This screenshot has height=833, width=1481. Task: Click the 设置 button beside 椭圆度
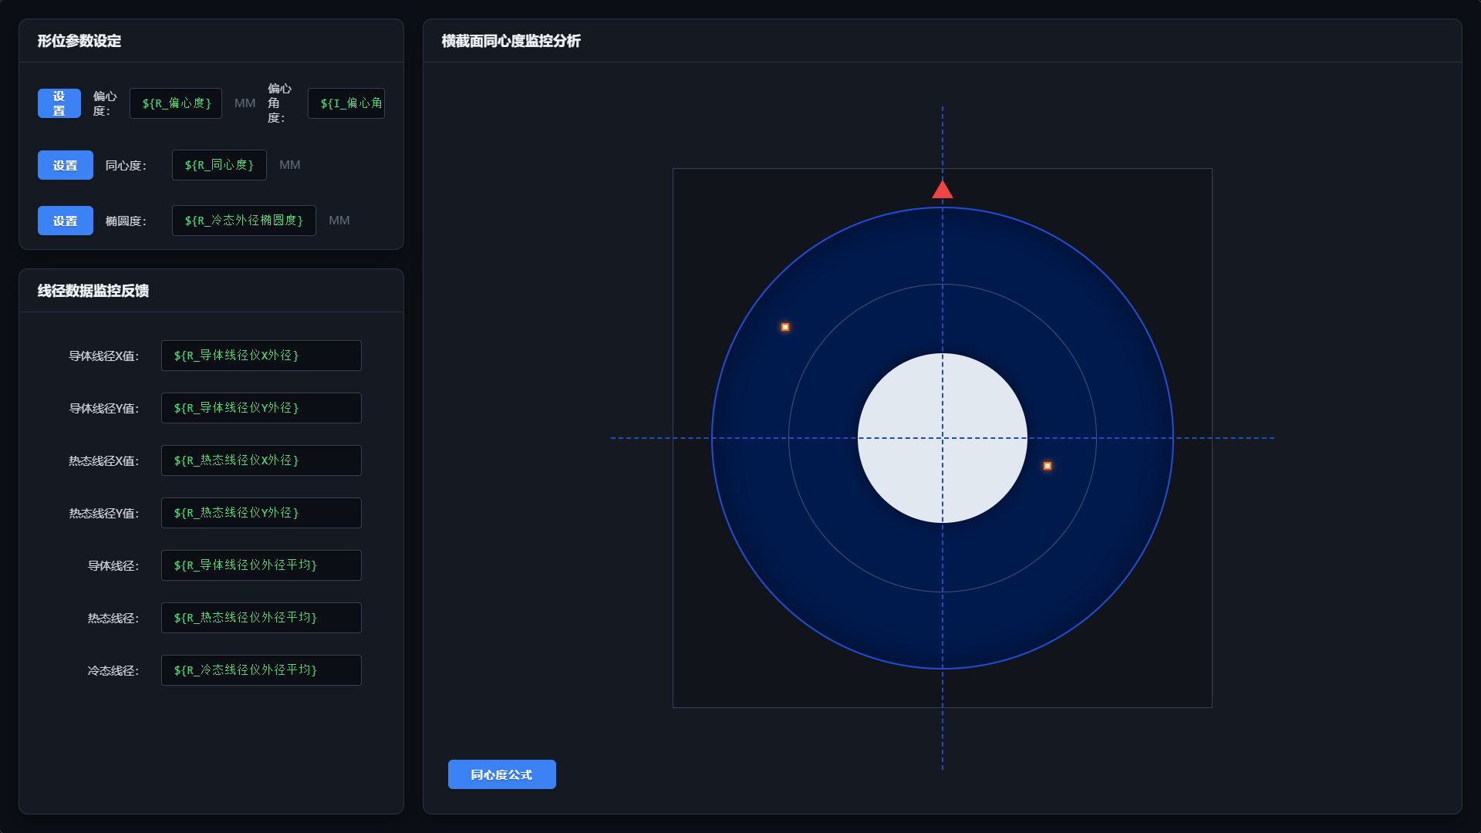click(x=66, y=221)
